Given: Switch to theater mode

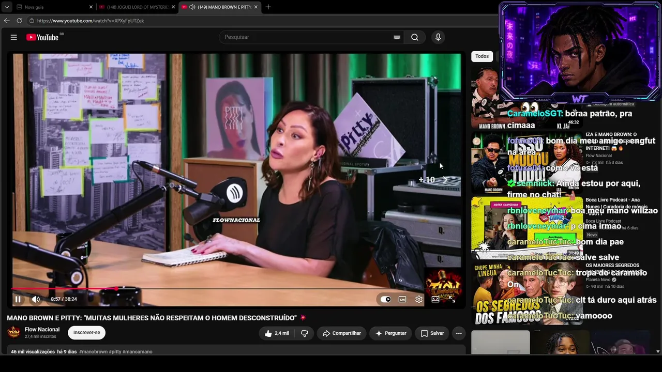Looking at the screenshot, I should coord(435,299).
